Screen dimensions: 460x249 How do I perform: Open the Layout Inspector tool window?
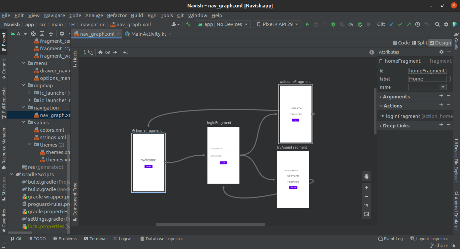coord(429,239)
